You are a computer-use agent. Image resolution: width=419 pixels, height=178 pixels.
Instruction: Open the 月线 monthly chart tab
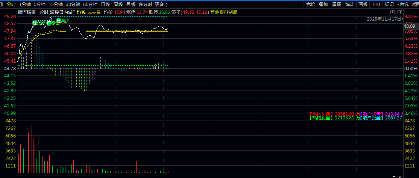click(x=131, y=4)
